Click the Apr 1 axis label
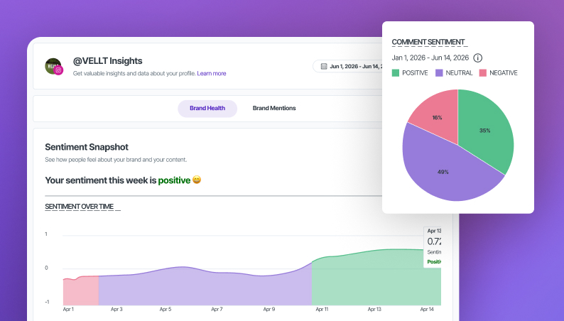564x321 pixels. coord(68,309)
